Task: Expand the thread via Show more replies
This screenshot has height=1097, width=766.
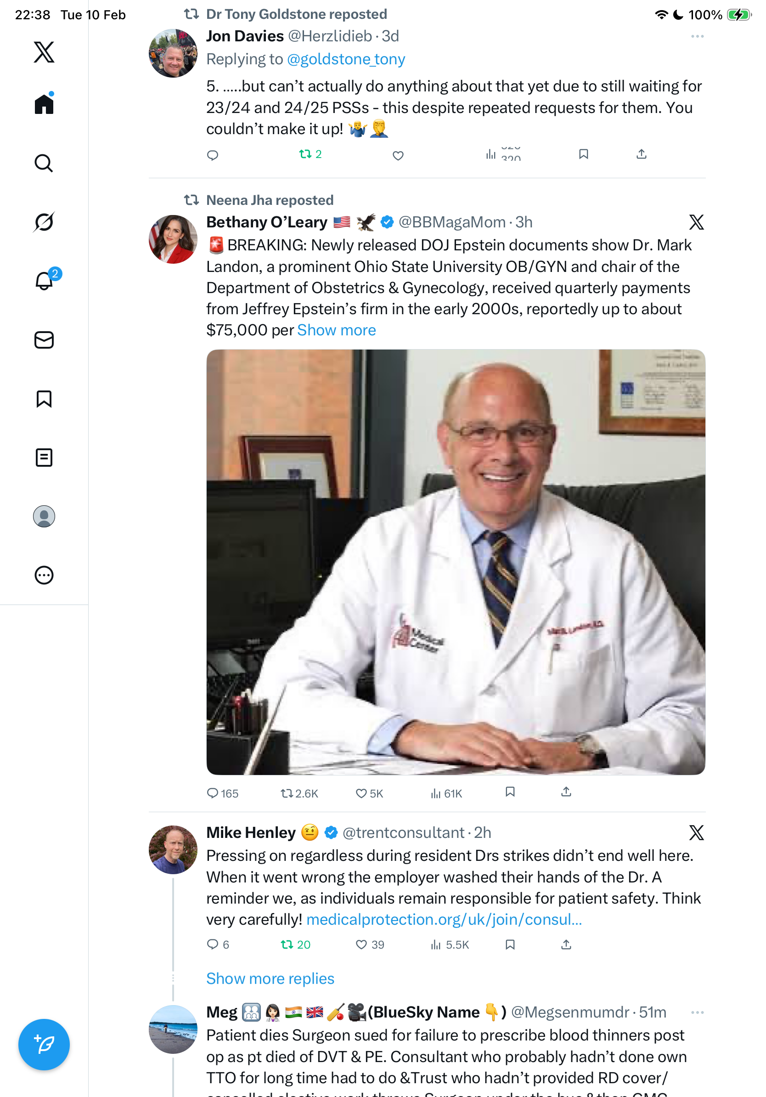Action: pos(270,978)
